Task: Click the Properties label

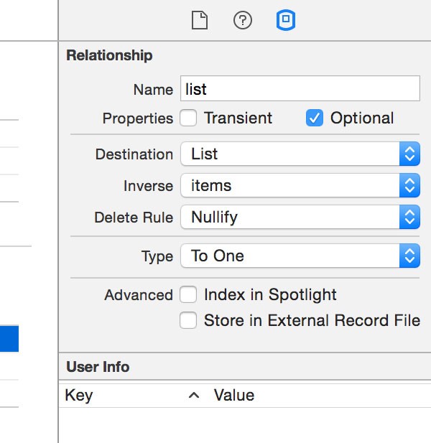Action: pyautogui.click(x=138, y=118)
